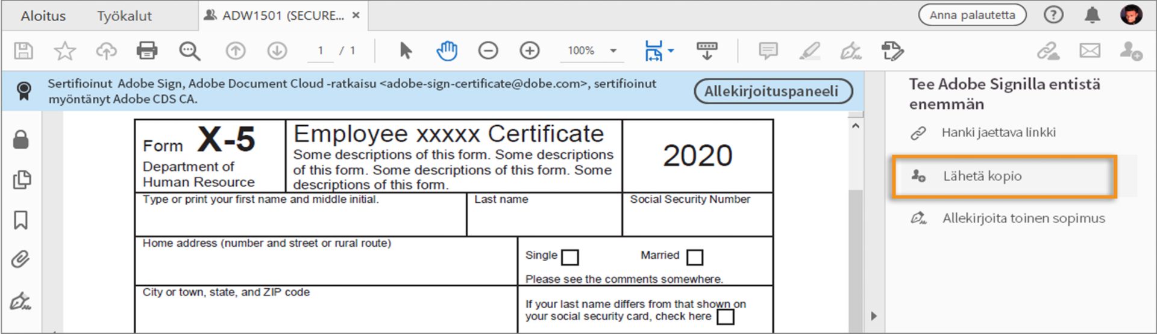Image resolution: width=1157 pixels, height=334 pixels.
Task: Select the arrow selection tool
Action: click(x=406, y=51)
